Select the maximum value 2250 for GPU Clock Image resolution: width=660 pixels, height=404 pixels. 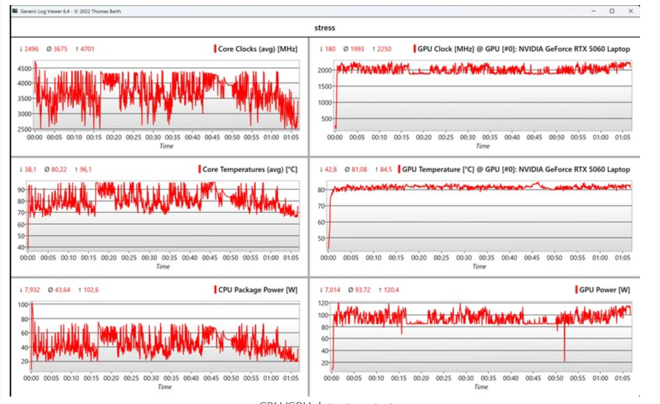coord(384,49)
